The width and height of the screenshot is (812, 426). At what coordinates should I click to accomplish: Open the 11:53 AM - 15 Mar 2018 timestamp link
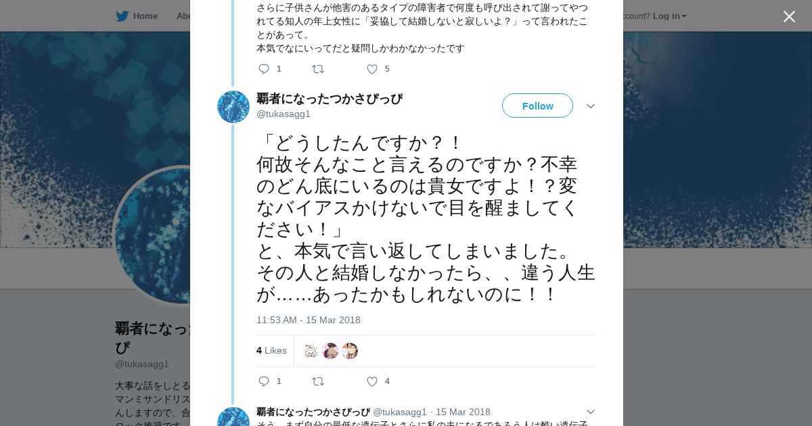[x=308, y=320]
